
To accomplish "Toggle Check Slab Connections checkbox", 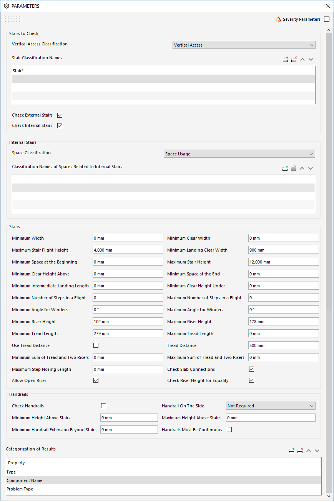I will click(x=252, y=369).
